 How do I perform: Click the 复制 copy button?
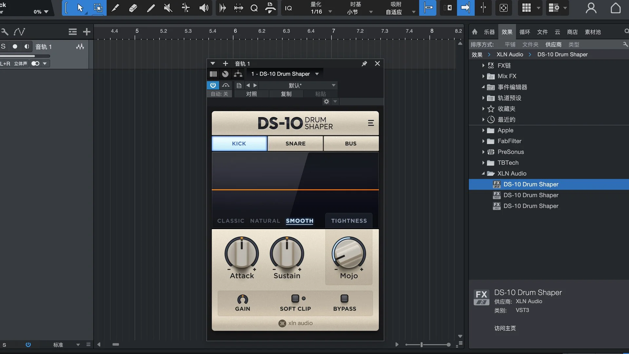tap(286, 94)
